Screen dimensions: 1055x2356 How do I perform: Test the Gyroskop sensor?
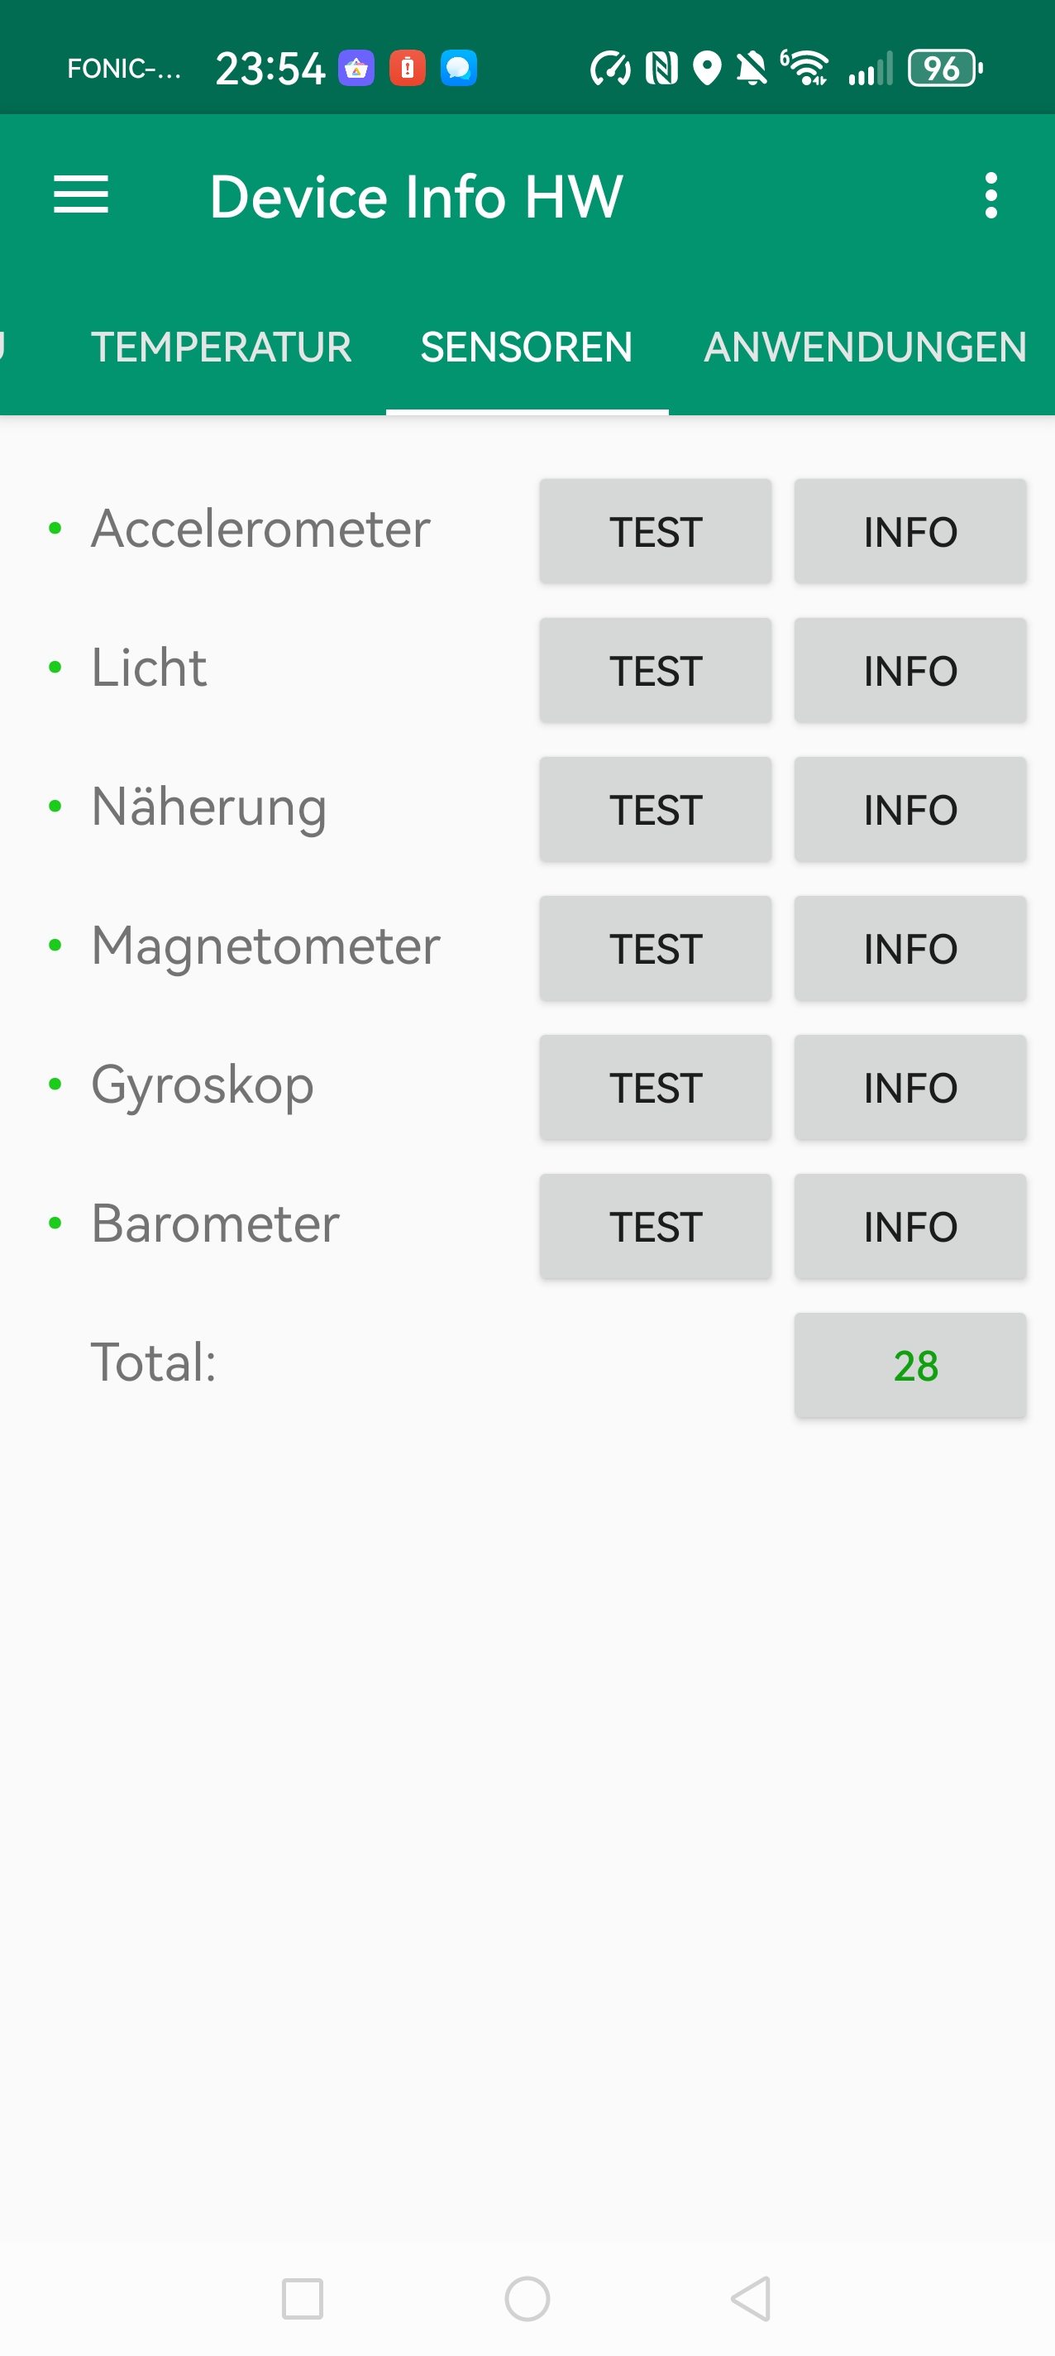pyautogui.click(x=656, y=1088)
